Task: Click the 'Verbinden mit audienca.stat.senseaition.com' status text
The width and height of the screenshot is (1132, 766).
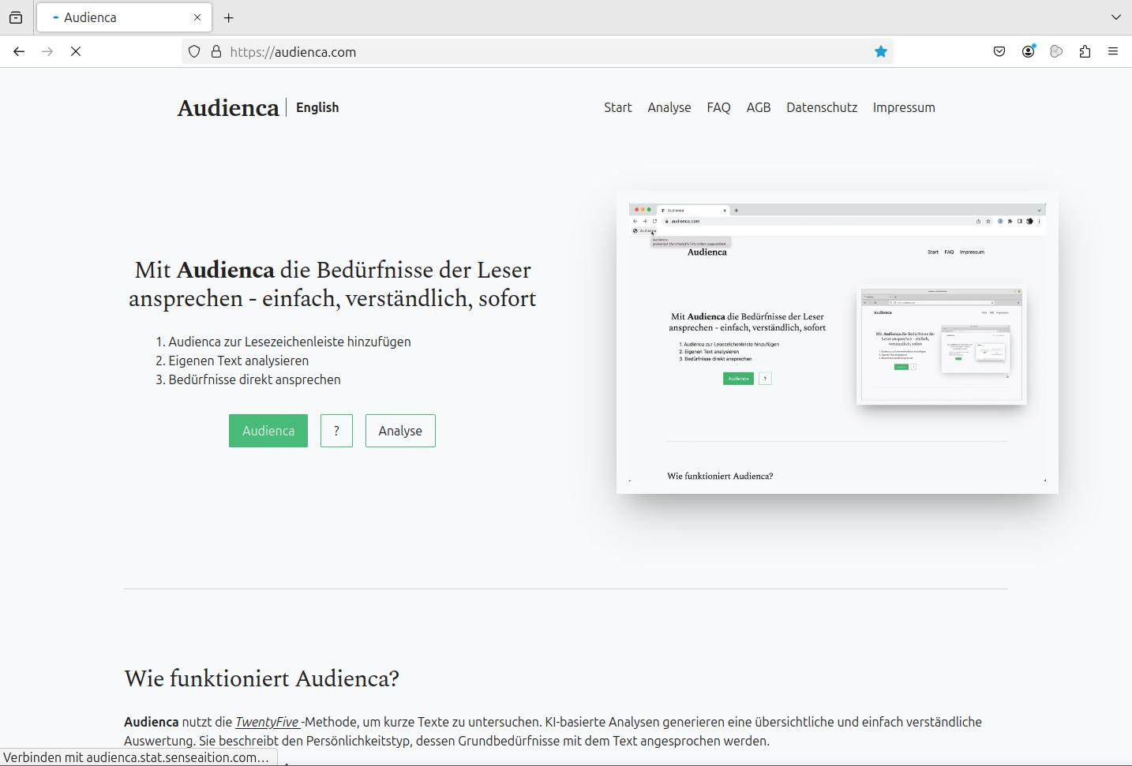Action: click(136, 757)
